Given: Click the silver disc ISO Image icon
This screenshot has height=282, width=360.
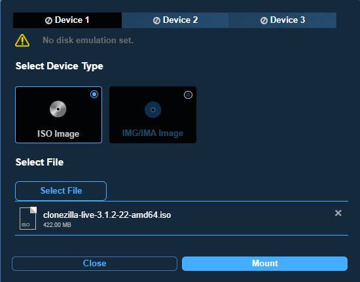Looking at the screenshot, I should 58,109.
